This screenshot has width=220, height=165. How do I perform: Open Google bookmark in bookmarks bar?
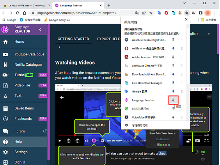pos(10,20)
